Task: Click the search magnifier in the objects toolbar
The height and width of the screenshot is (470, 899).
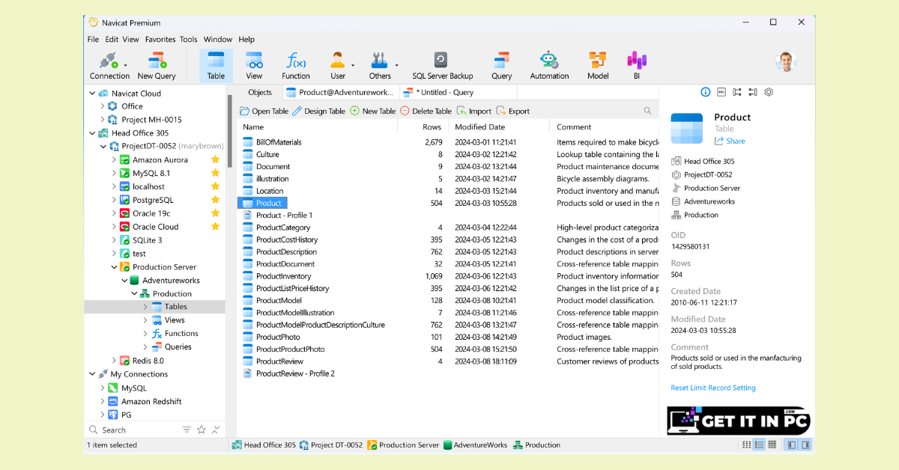Action: 647,111
